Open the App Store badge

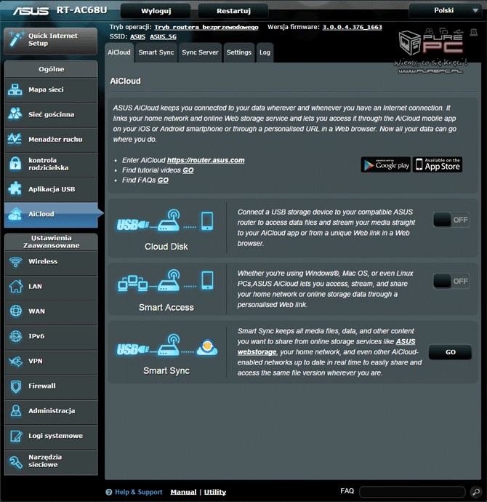coord(438,164)
